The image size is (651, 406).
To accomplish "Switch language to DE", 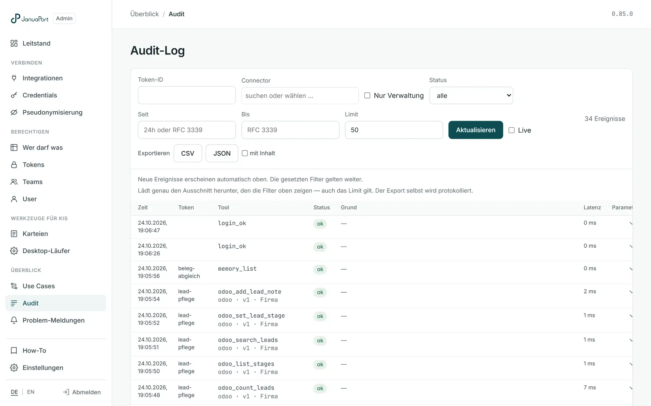I will click(x=14, y=392).
